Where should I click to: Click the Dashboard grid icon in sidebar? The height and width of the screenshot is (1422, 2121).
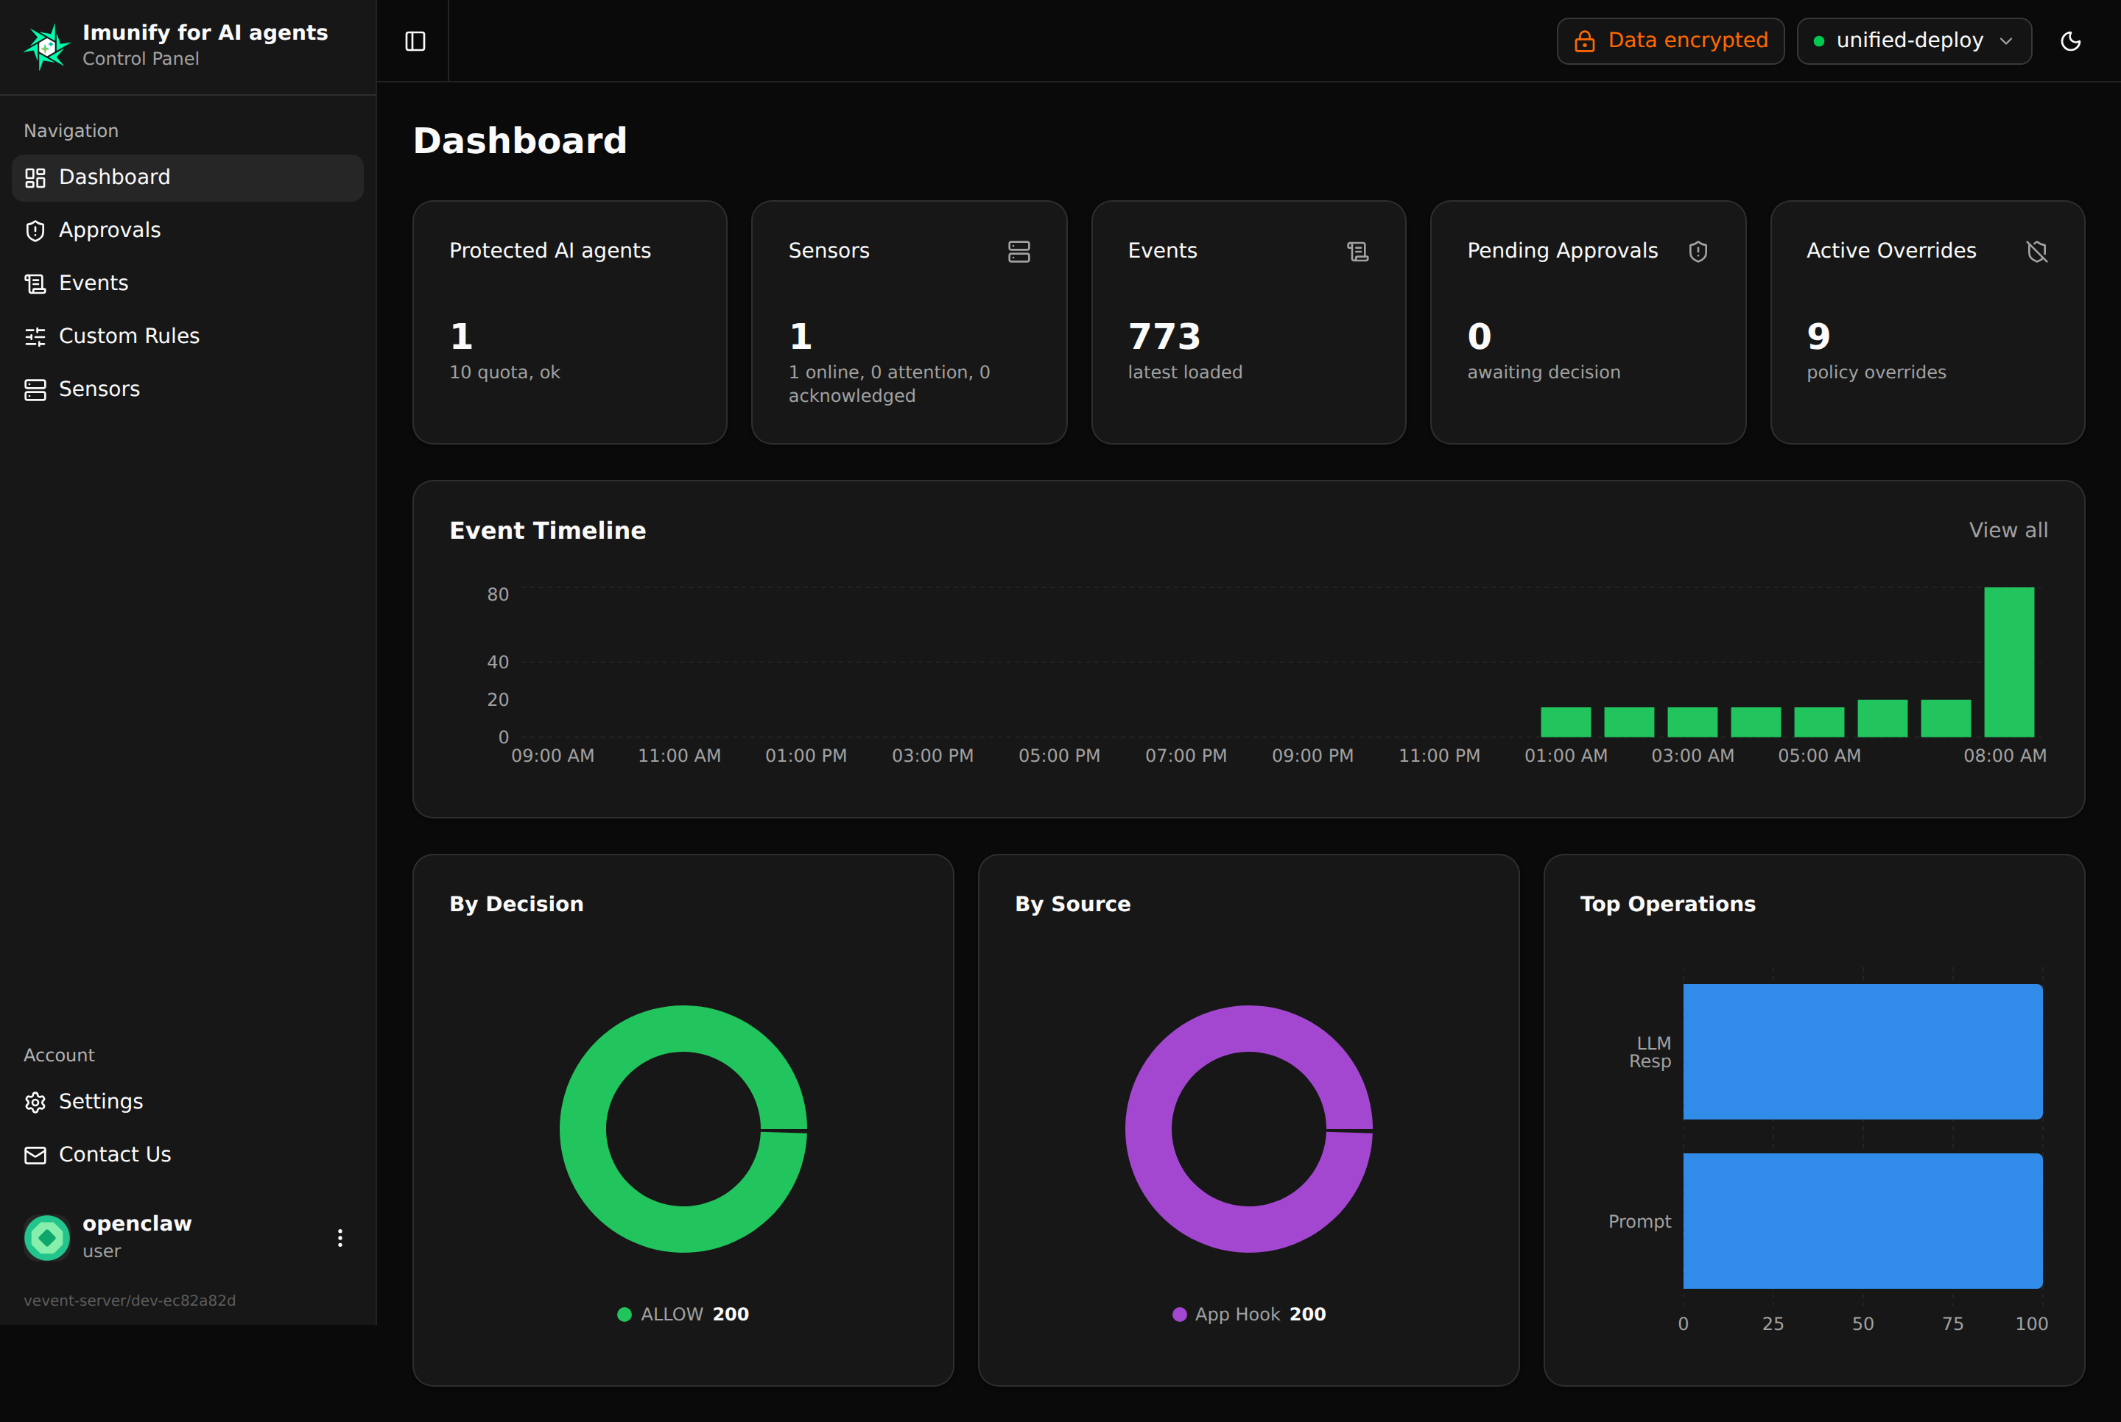pyautogui.click(x=35, y=178)
